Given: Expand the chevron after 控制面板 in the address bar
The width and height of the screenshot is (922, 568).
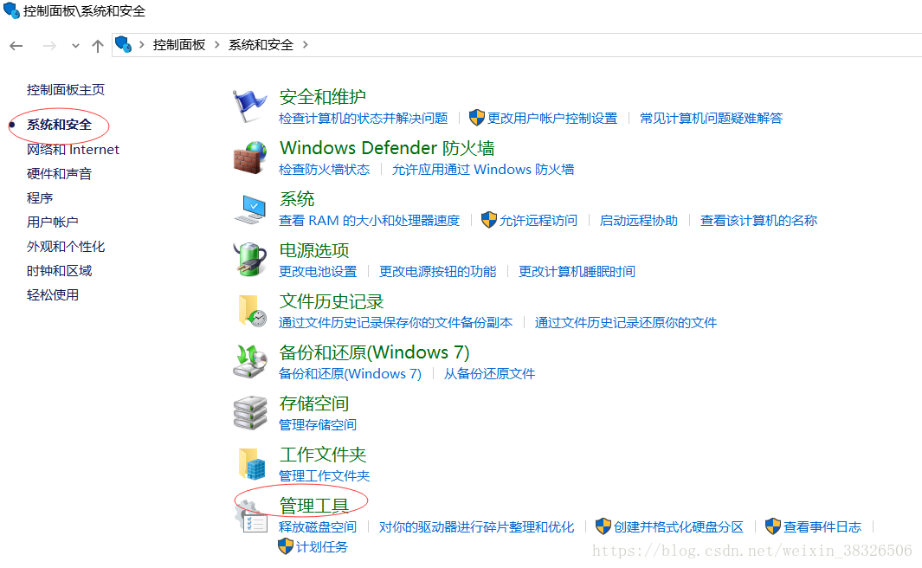Looking at the screenshot, I should click(217, 45).
